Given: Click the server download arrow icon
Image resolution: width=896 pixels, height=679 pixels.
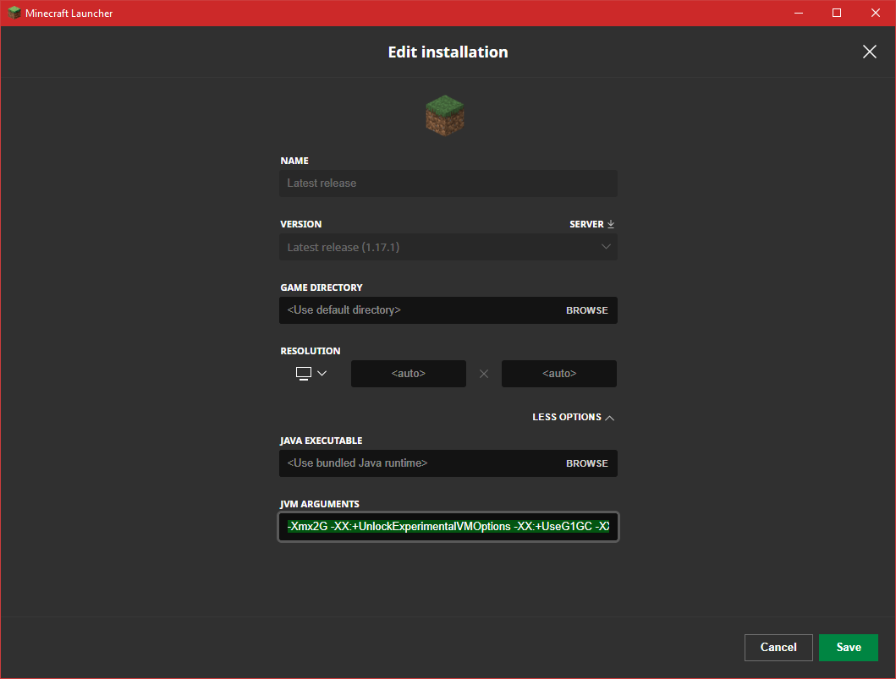Looking at the screenshot, I should click(610, 224).
